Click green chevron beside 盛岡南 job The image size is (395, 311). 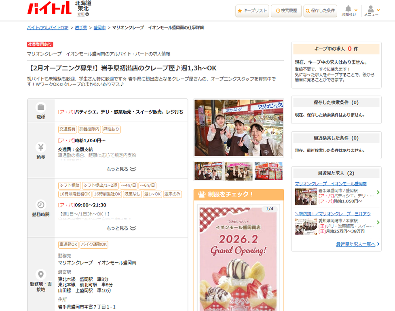[x=378, y=192]
